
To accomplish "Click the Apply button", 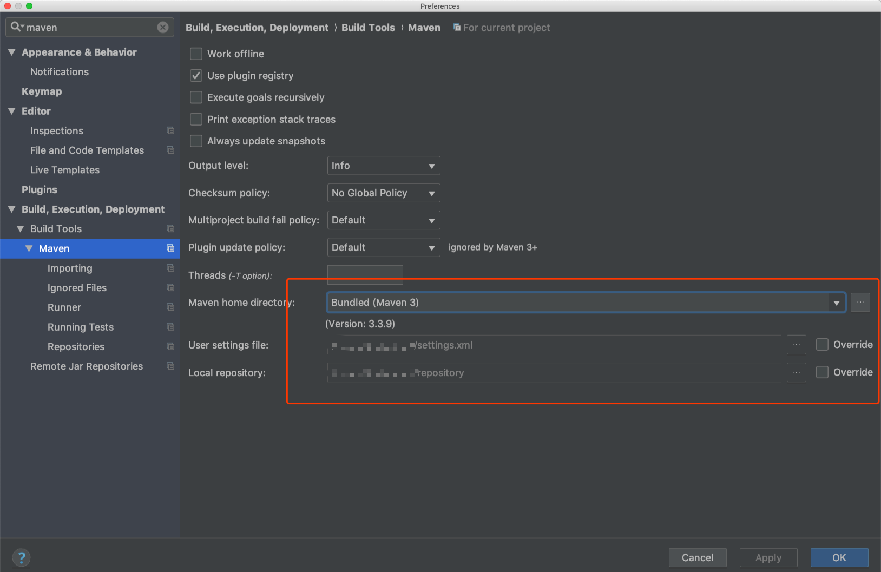I will click(x=768, y=557).
